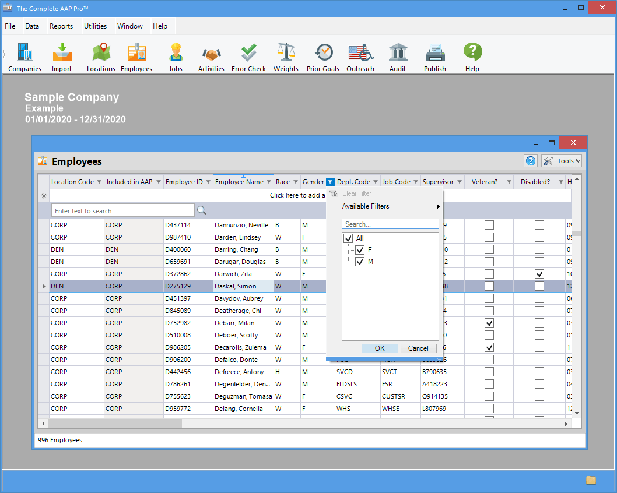
Task: Sort by Supervisor column header
Action: pos(438,182)
